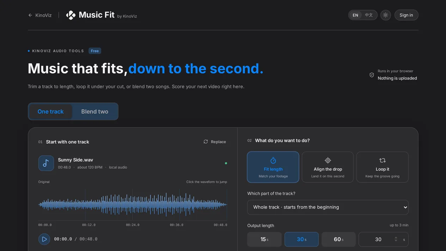Click the waveform to jump
The image size is (446, 251).
coord(133,204)
